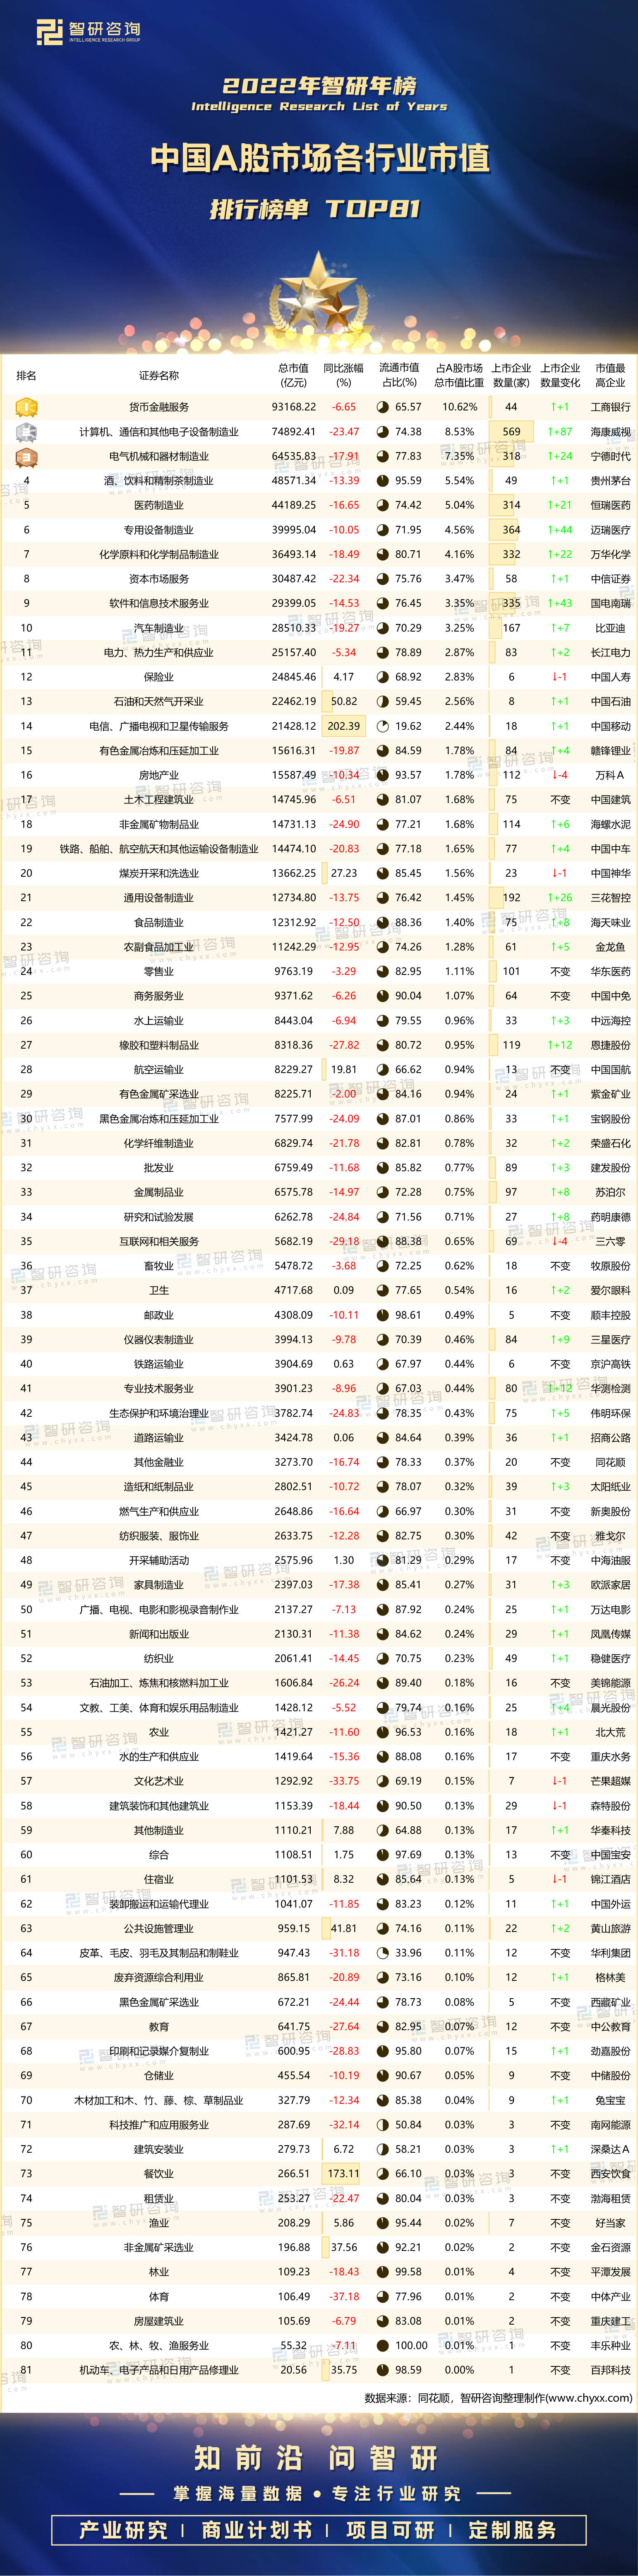This screenshot has width=638, height=2576.
Task: Click the 流通市值占比(%) column header
Action: click(399, 375)
